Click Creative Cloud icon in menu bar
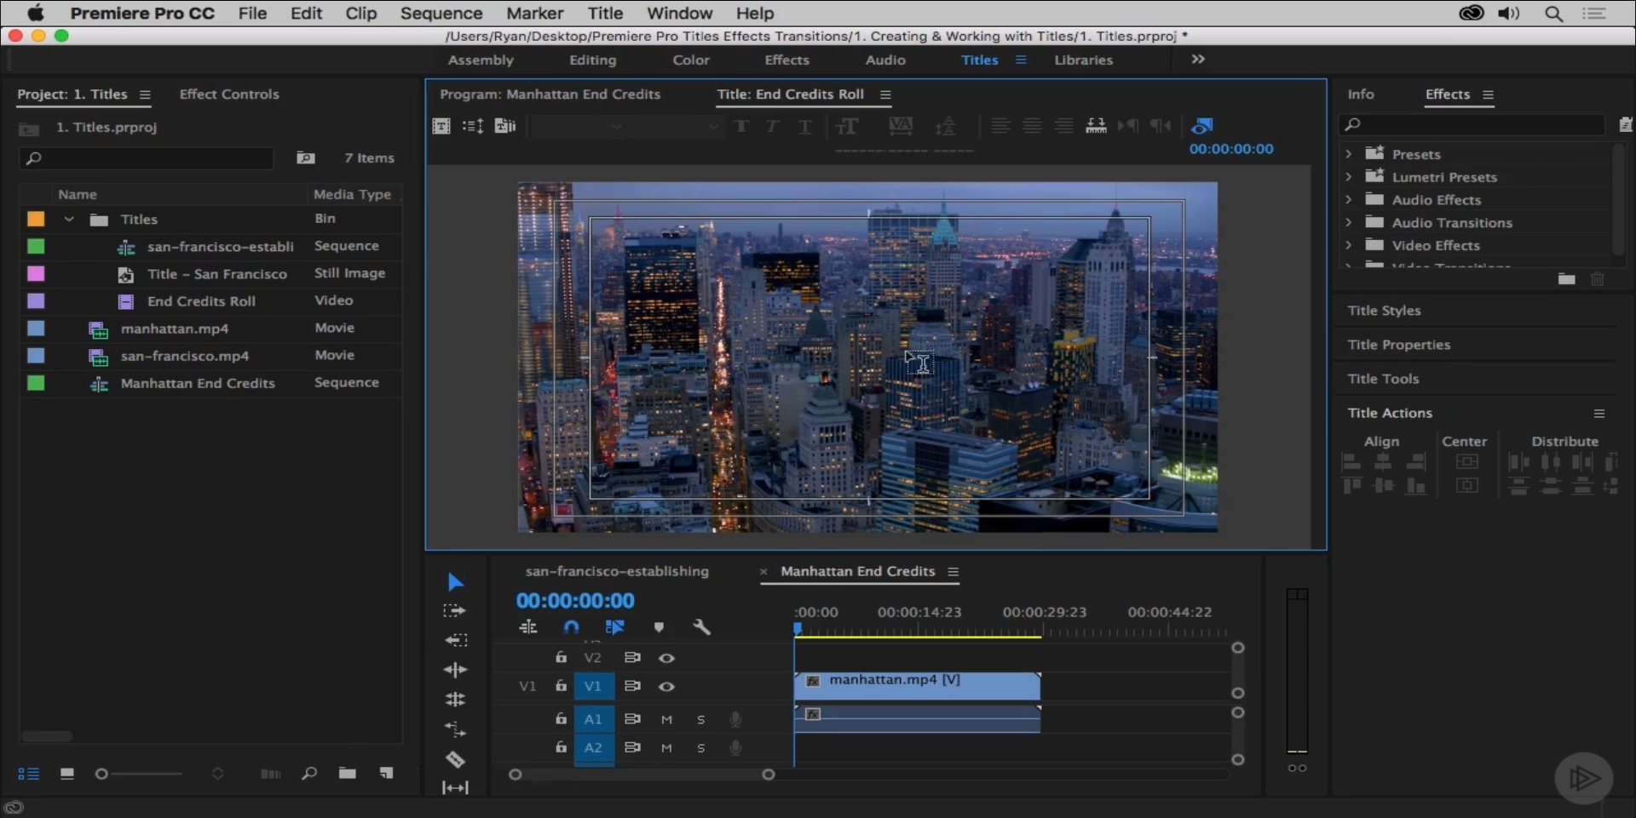 [1472, 13]
